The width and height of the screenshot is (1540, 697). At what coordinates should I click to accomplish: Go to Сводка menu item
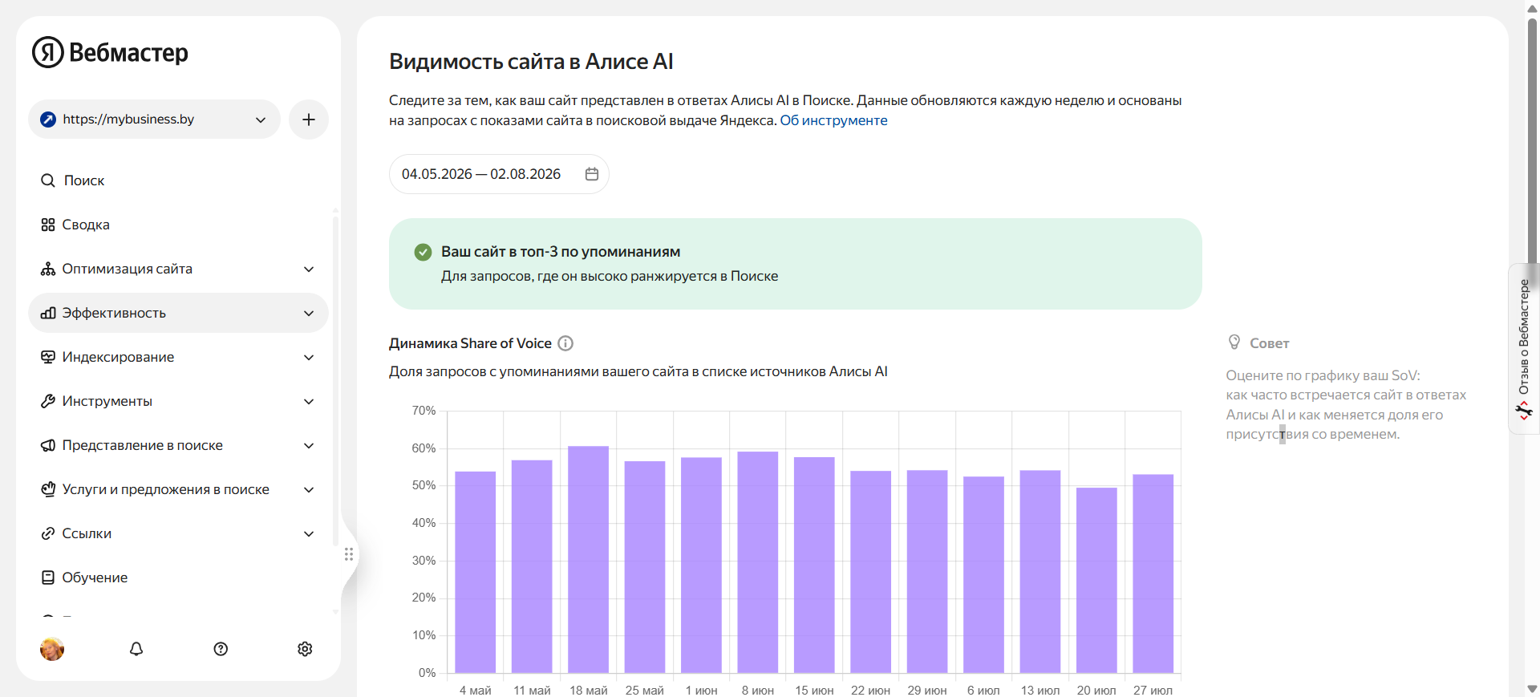point(178,225)
